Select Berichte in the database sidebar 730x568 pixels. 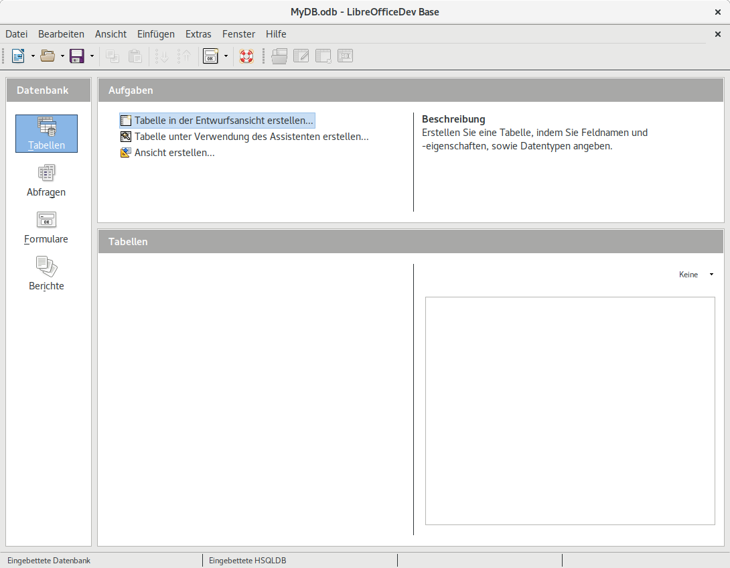46,274
